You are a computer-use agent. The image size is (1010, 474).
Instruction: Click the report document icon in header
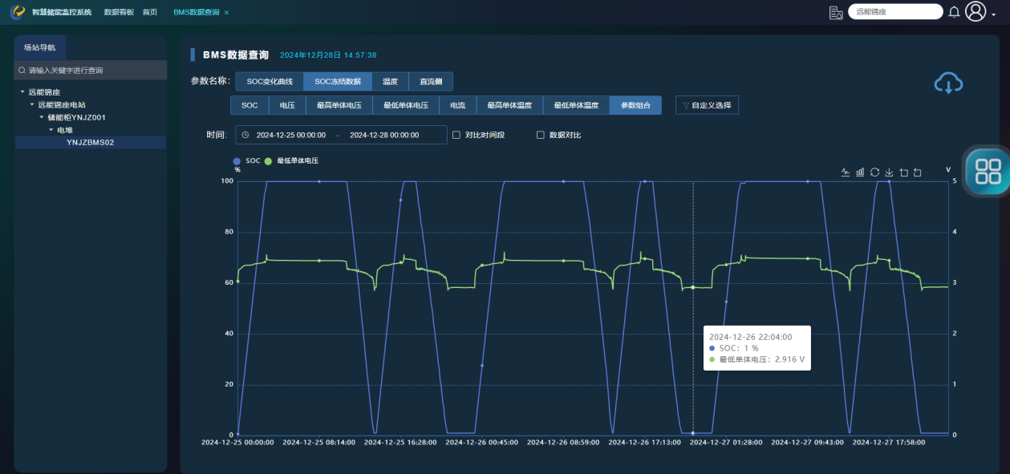point(836,12)
